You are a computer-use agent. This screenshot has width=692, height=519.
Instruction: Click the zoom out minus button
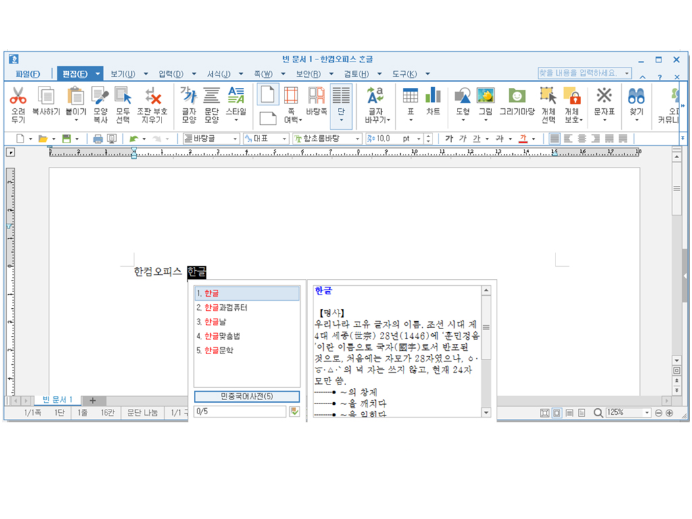click(658, 413)
